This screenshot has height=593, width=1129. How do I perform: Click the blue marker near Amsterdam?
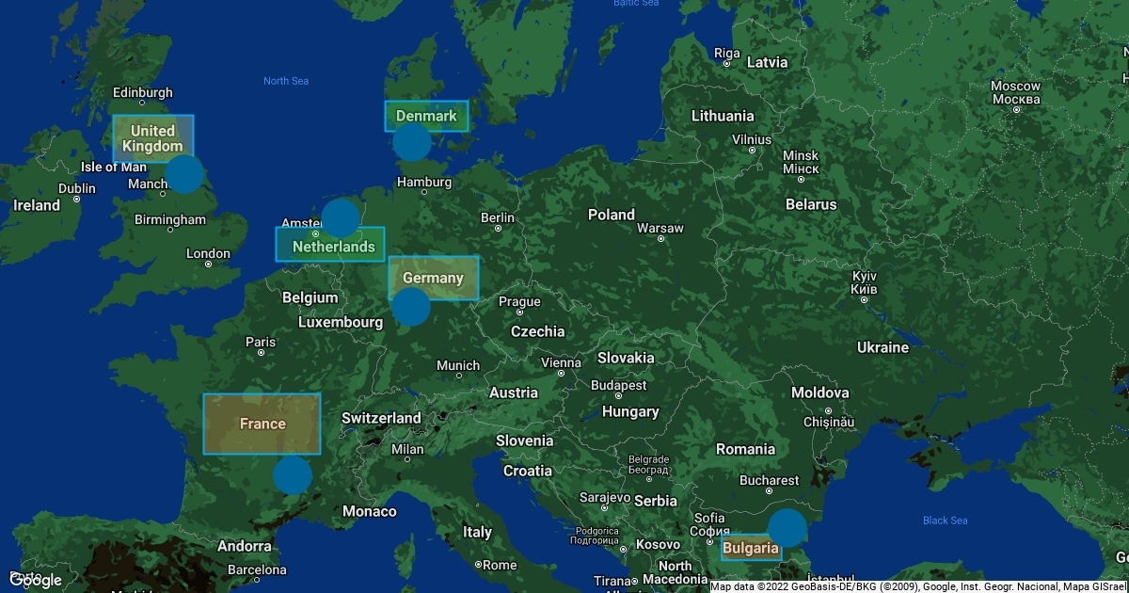[341, 217]
